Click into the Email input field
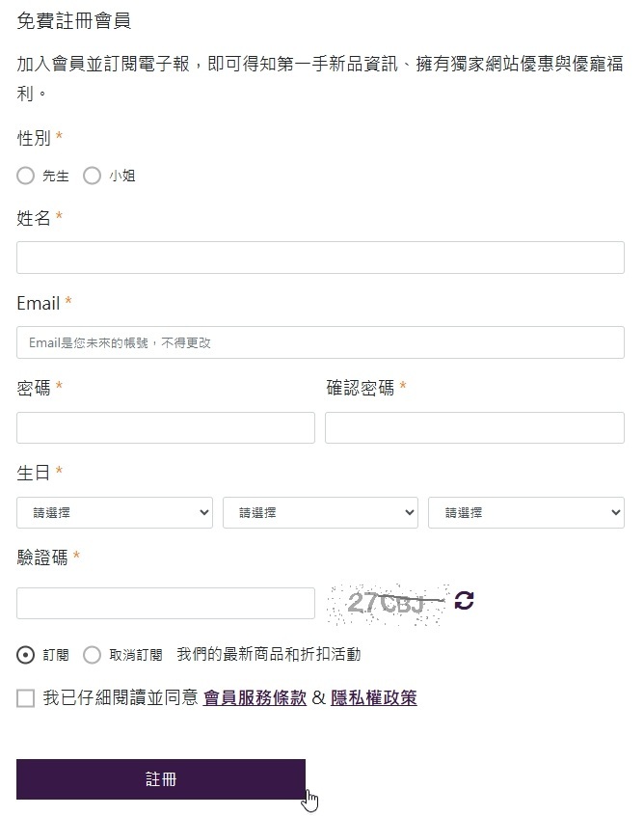The height and width of the screenshot is (816, 644). point(320,342)
